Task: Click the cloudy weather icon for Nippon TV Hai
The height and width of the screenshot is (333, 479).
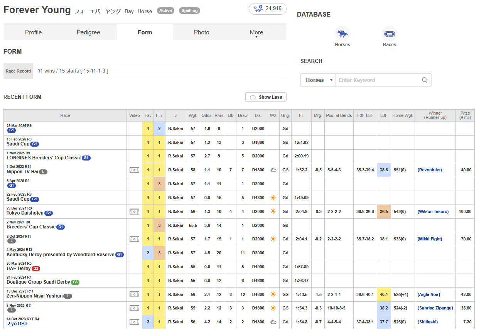Action: point(273,170)
